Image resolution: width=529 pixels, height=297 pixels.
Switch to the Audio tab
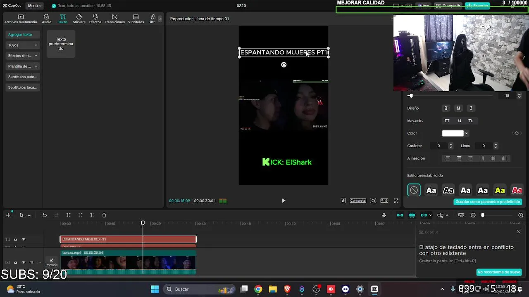pyautogui.click(x=47, y=19)
